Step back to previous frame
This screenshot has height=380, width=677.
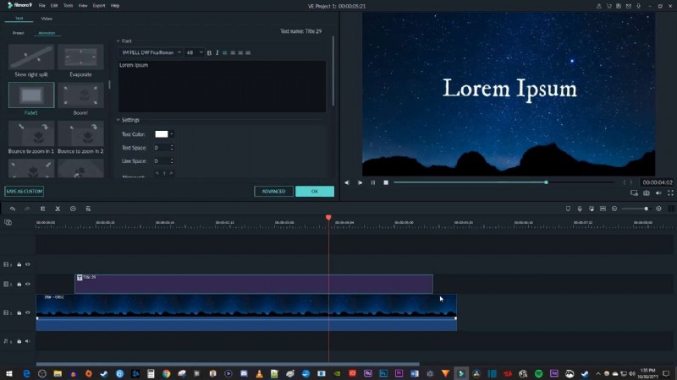tap(347, 182)
